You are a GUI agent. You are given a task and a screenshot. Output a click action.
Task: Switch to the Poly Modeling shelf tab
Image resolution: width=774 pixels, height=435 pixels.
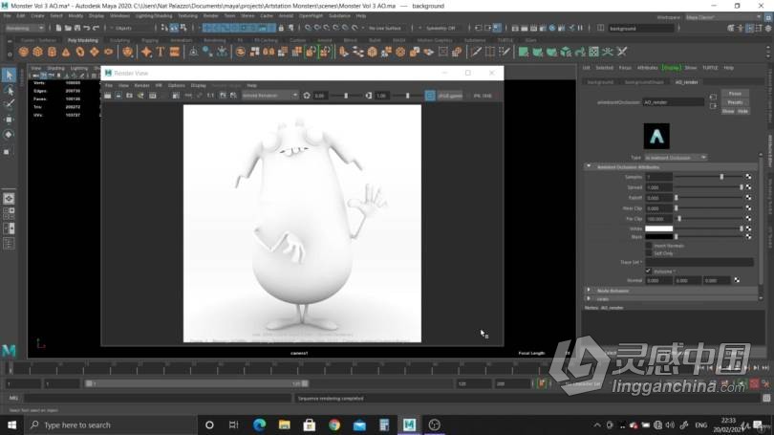pyautogui.click(x=83, y=40)
